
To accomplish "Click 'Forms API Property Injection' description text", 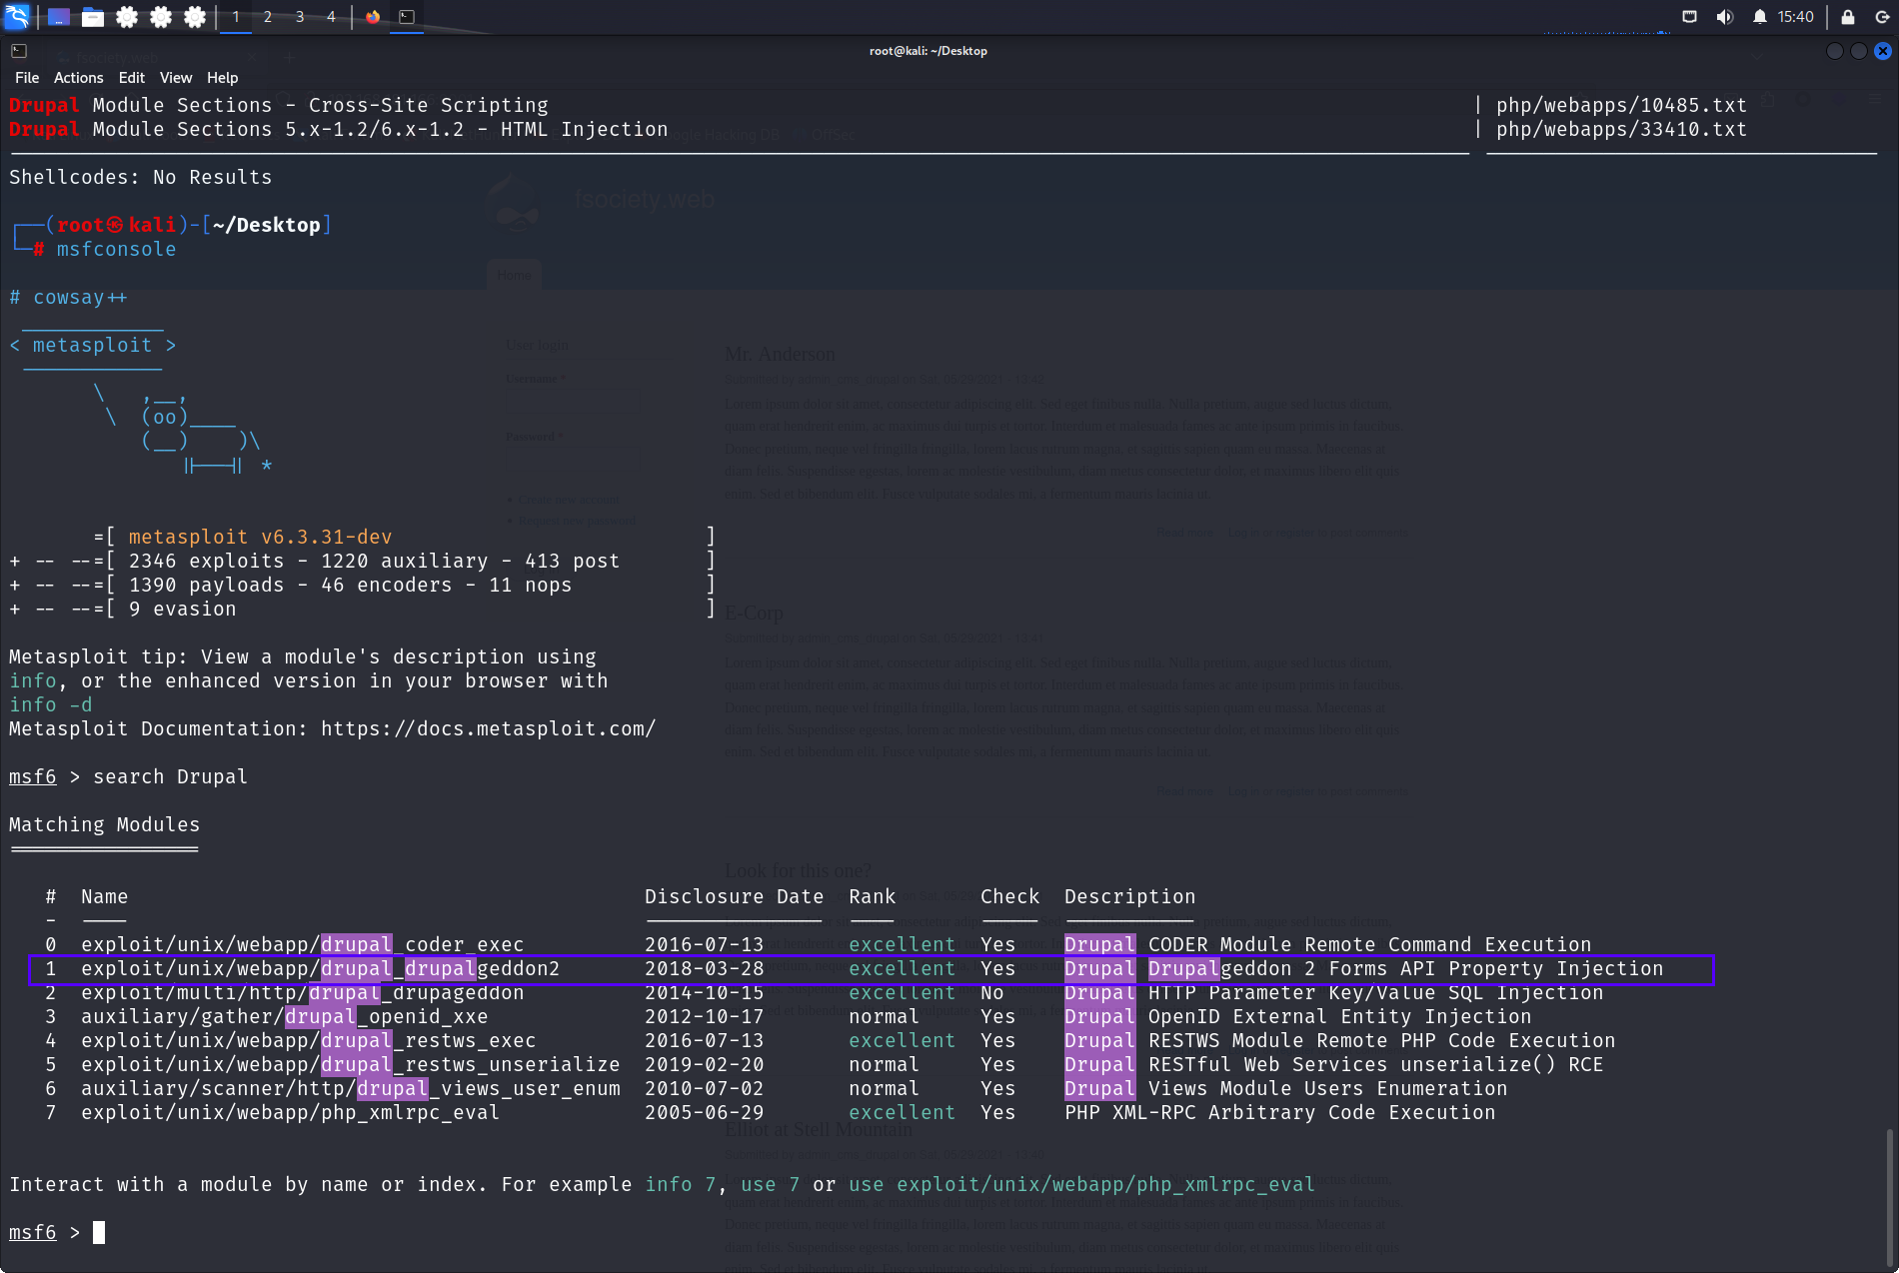I will (1495, 968).
